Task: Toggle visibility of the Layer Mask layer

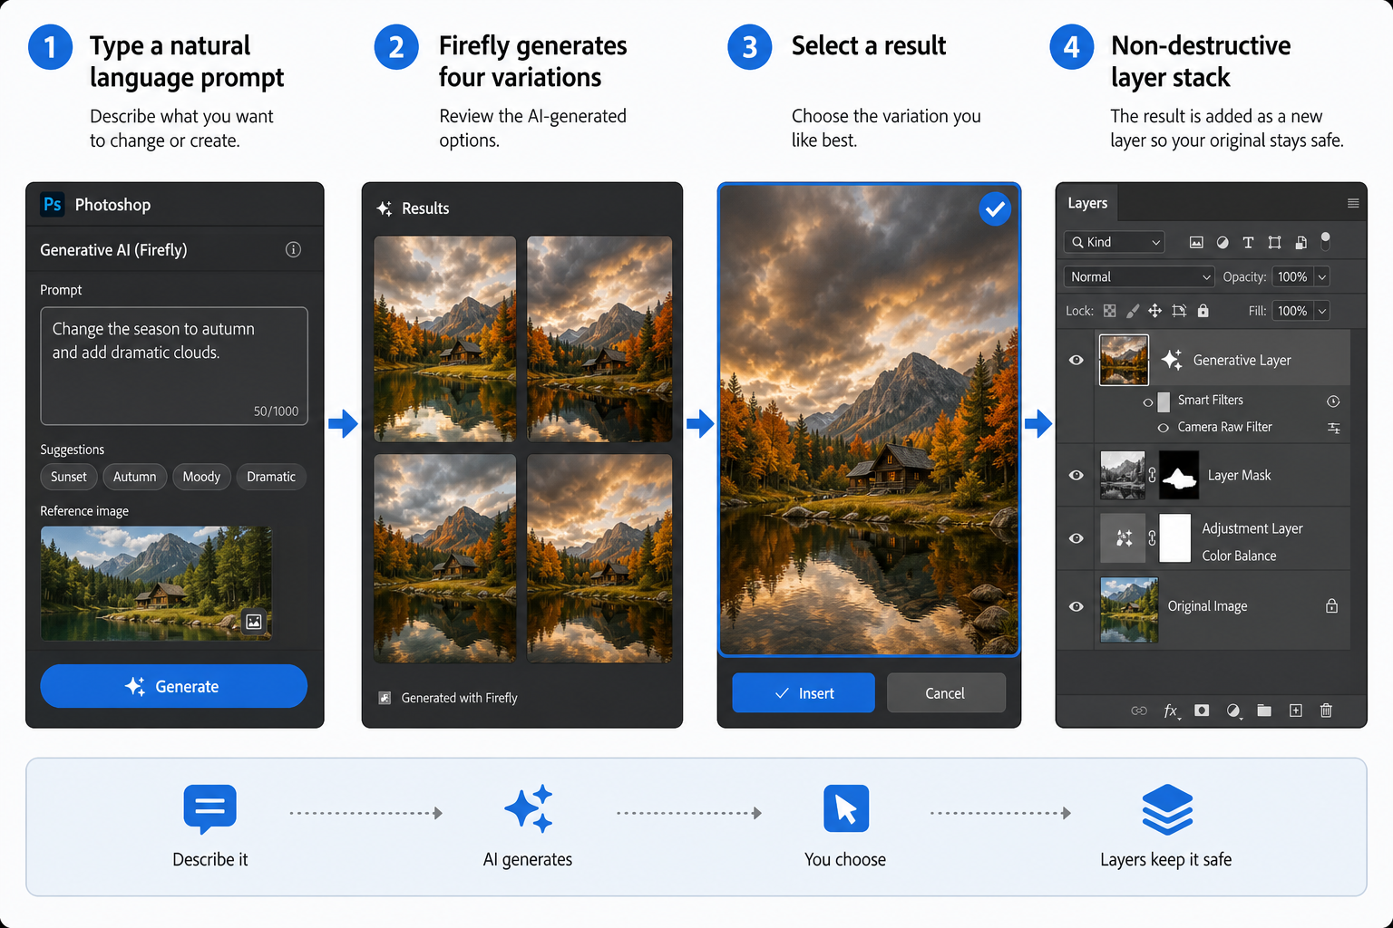Action: pyautogui.click(x=1076, y=475)
